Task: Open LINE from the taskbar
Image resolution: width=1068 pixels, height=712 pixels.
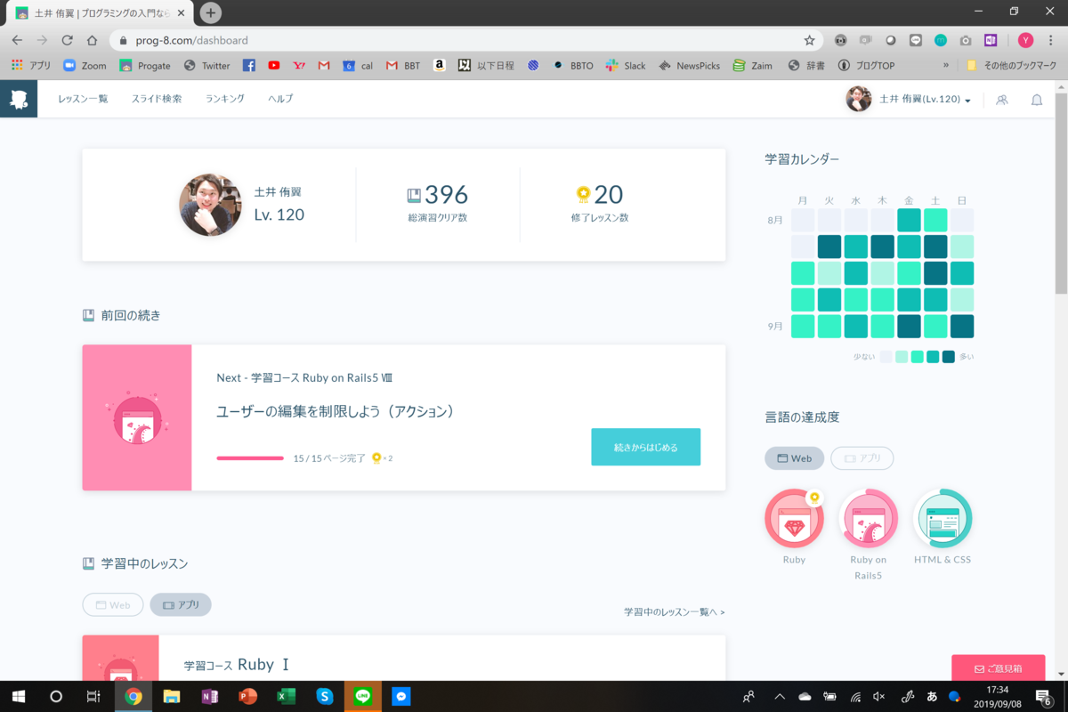Action: click(x=362, y=697)
